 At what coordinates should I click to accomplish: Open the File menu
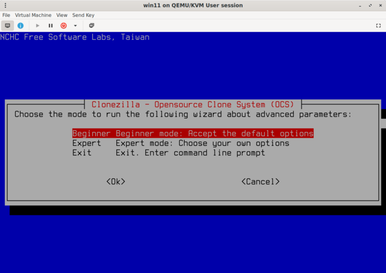(7, 14)
